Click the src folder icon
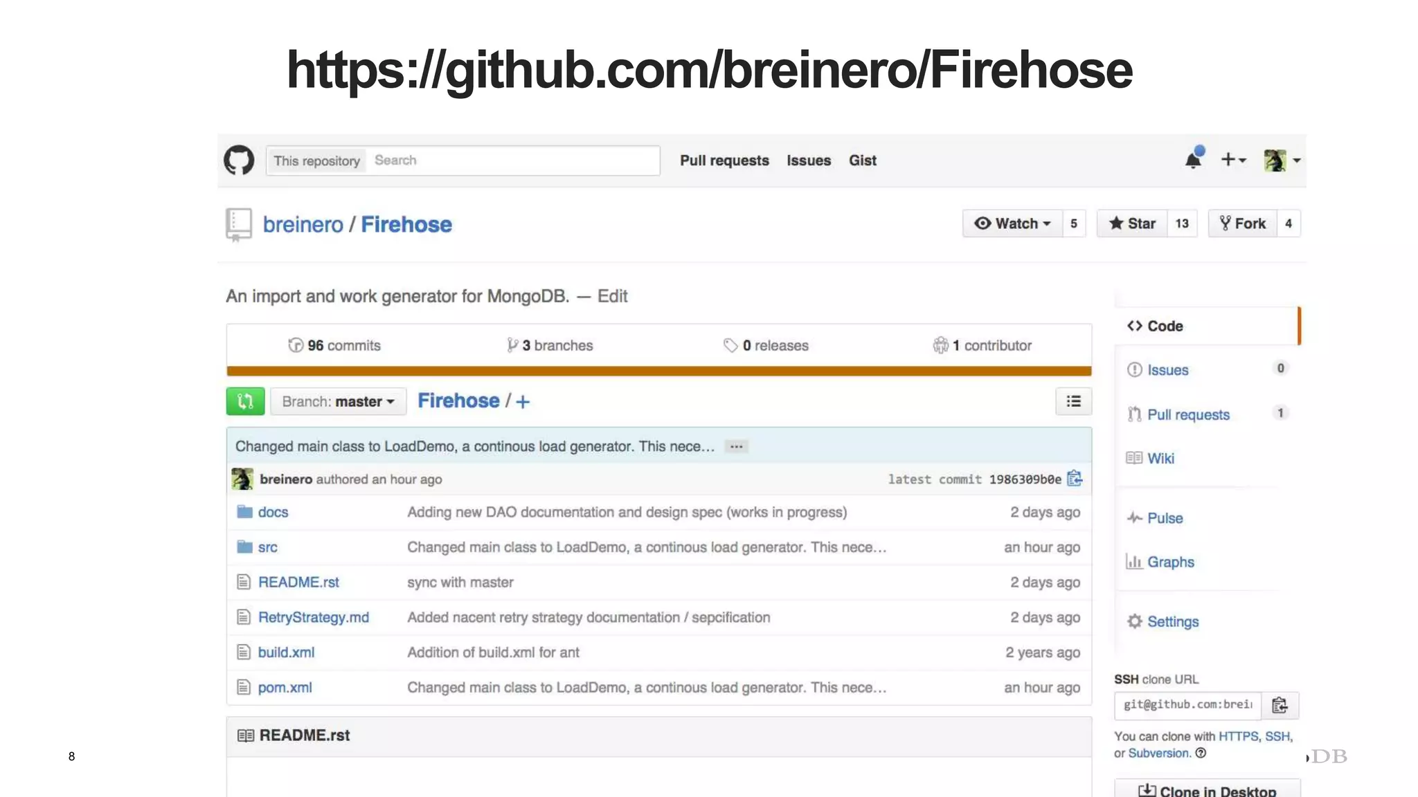Viewport: 1418px width, 797px height. coord(244,547)
